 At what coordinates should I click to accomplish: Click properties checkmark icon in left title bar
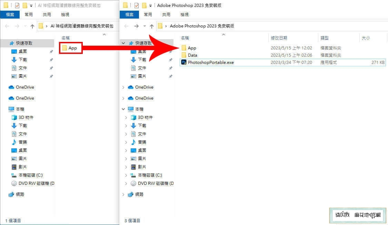tap(17, 5)
